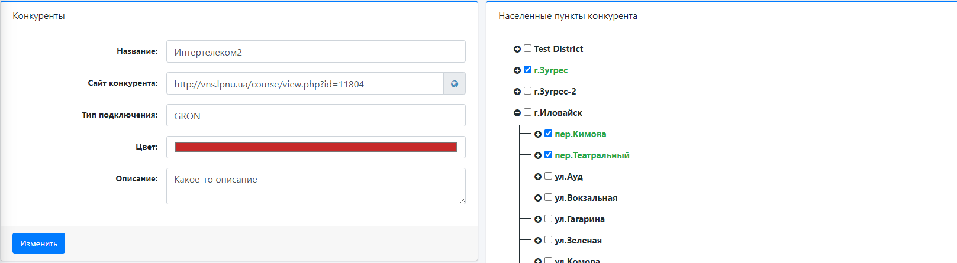Select the пер.Театральный tree label
Viewport: 957px width, 263px height.
592,155
